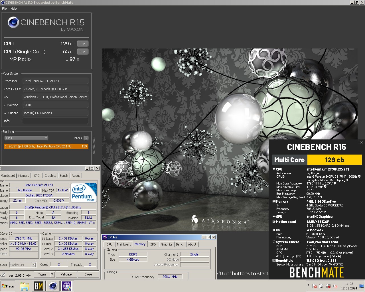Image resolution: width=365 pixels, height=292 pixels.
Task: Switch to Graphics tab in front CPU-Z window
Action: click(167, 244)
